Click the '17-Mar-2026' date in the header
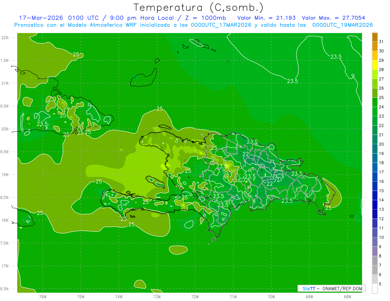The width and height of the screenshot is (390, 301). click(41, 18)
